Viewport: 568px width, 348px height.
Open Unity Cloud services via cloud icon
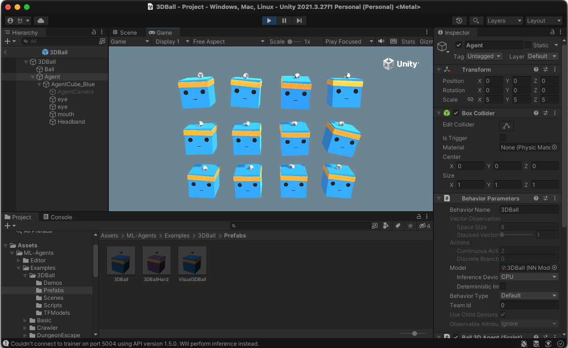pos(41,21)
